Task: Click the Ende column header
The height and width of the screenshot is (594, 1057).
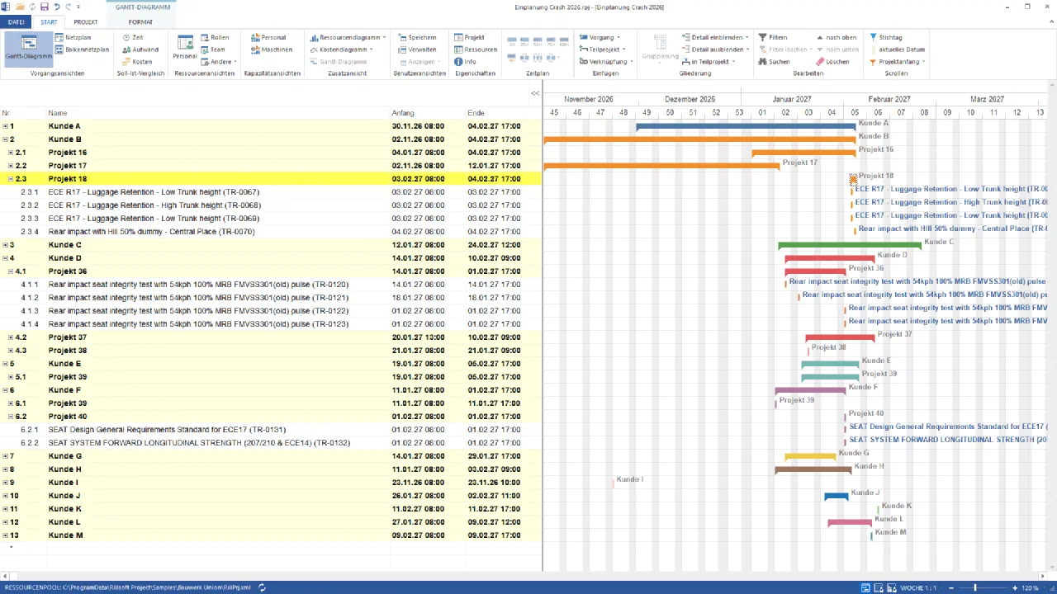Action: [504, 113]
